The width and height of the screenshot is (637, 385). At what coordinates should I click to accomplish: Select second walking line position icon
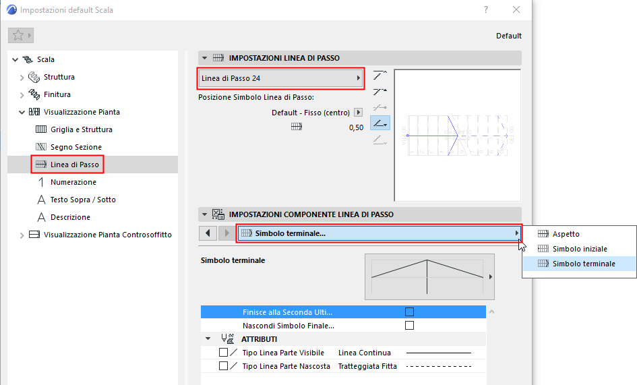(380, 91)
